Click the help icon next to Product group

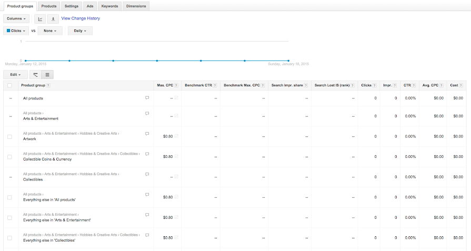coord(48,85)
